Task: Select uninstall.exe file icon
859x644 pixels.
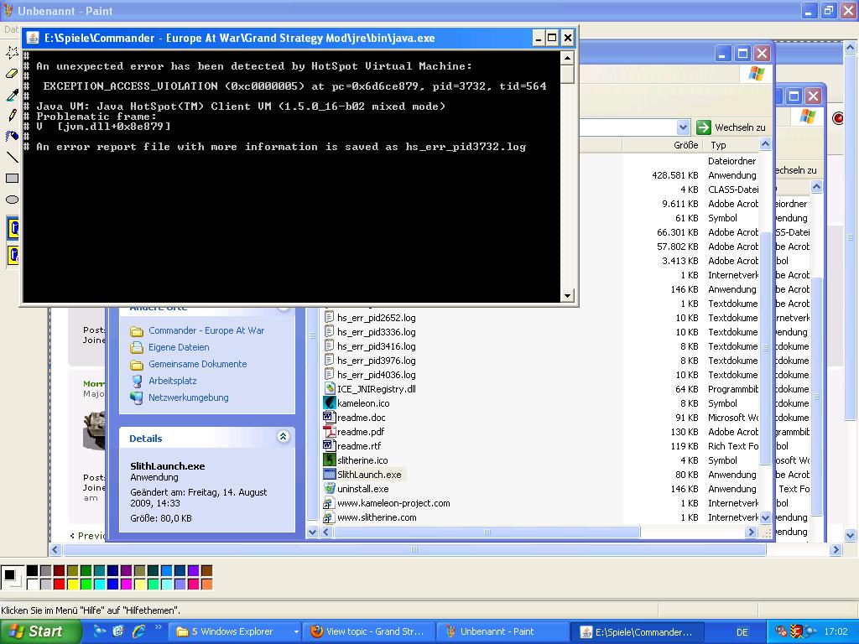Action: click(329, 489)
